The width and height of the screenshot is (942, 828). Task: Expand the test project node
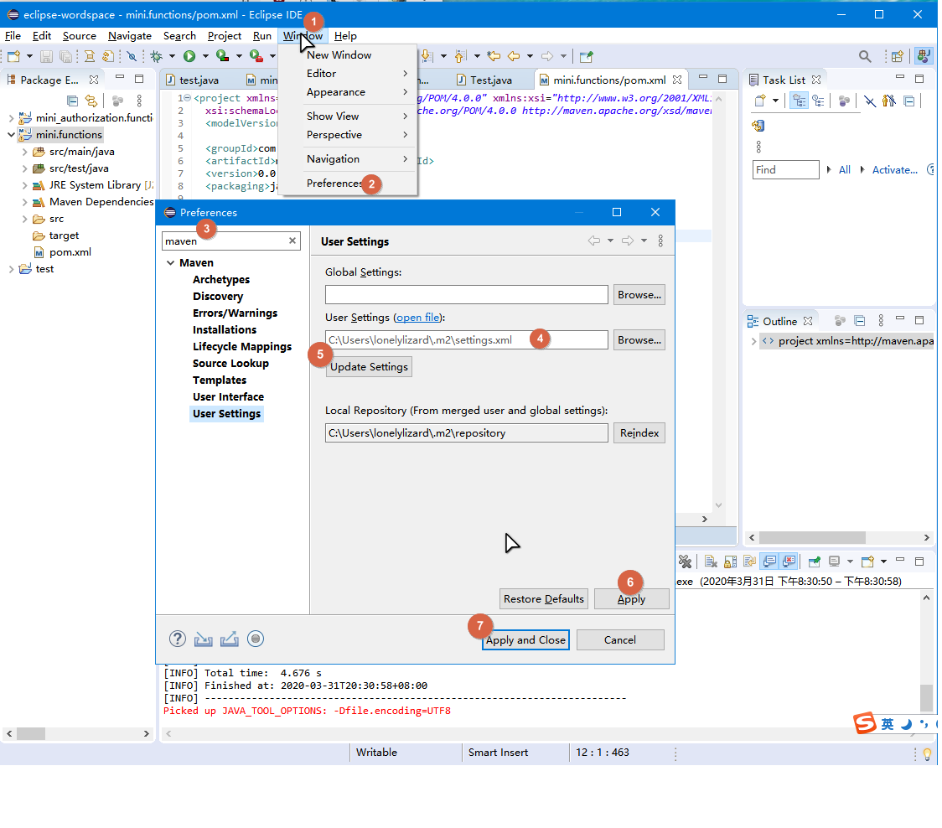pos(11,269)
